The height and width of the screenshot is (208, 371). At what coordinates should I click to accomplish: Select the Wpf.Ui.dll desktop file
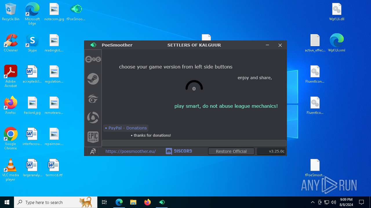pyautogui.click(x=337, y=12)
